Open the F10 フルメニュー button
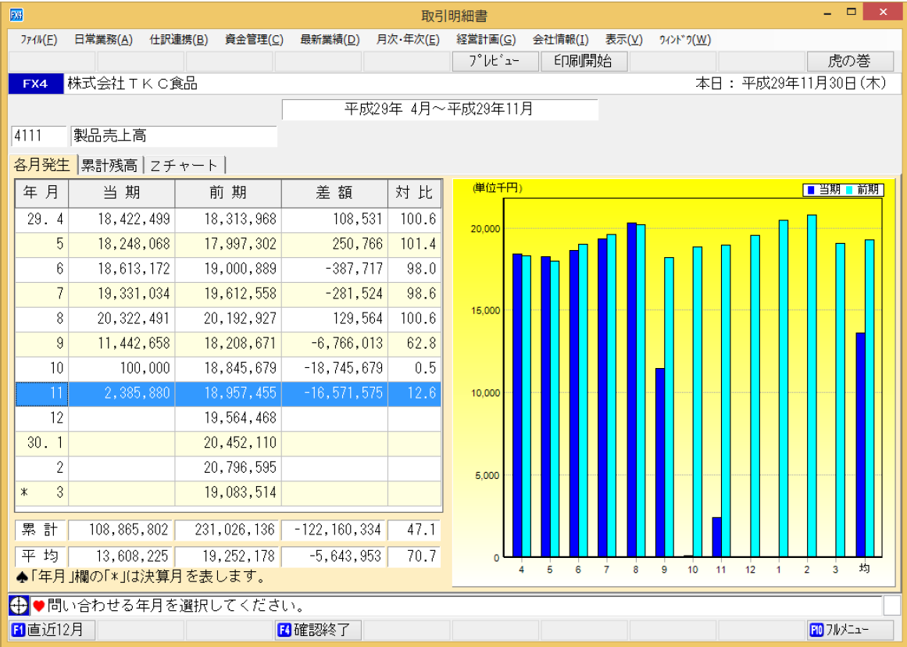 click(851, 630)
